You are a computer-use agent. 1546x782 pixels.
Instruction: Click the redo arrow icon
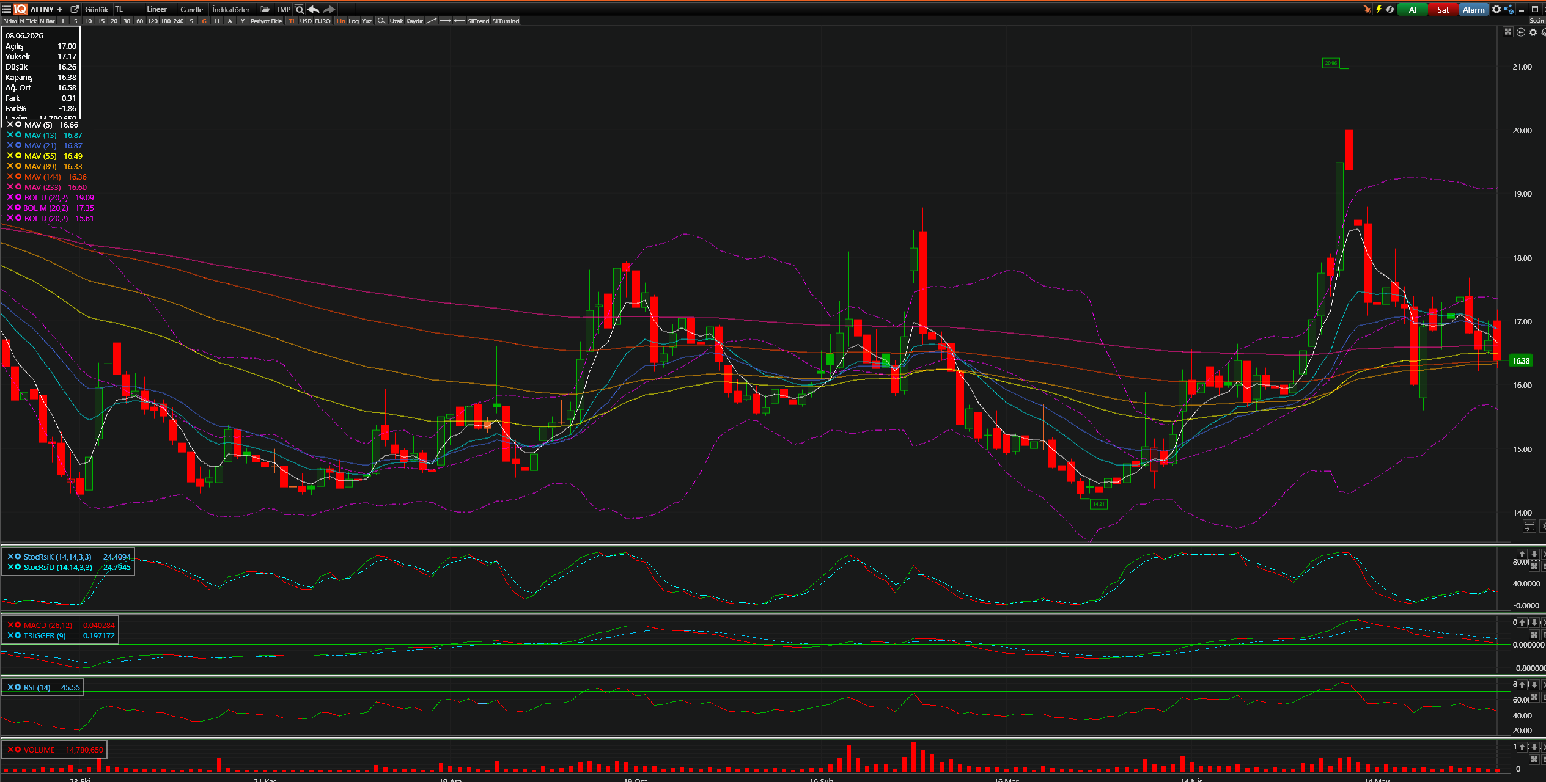(329, 9)
